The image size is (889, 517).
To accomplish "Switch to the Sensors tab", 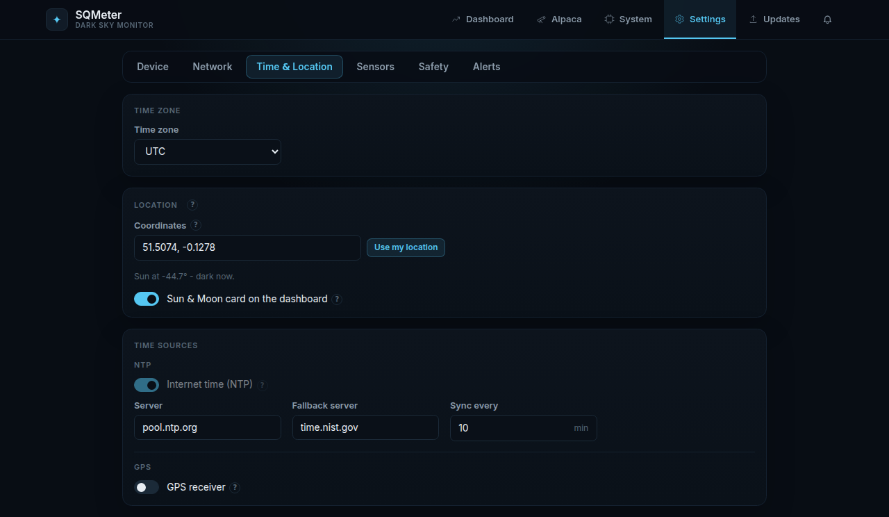I will click(376, 67).
